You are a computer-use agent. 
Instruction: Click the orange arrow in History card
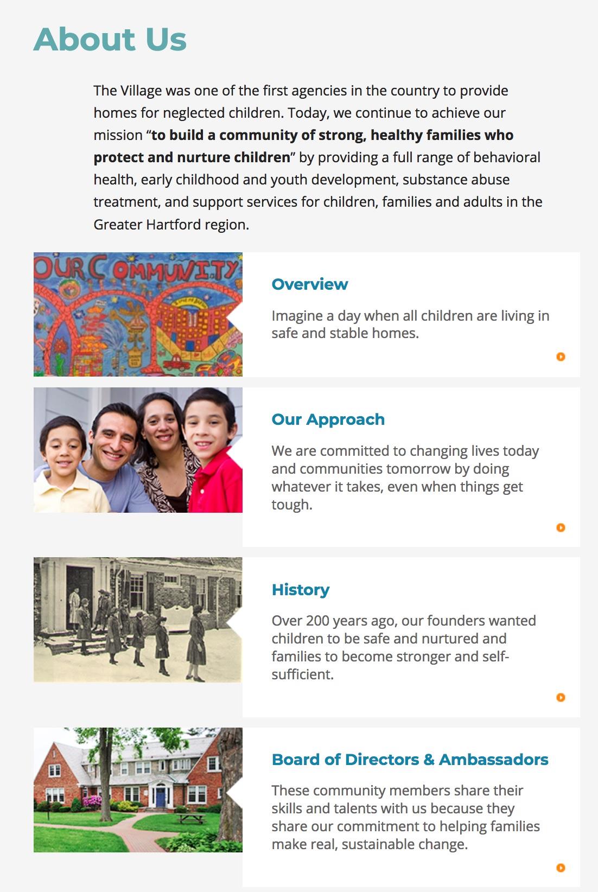pyautogui.click(x=561, y=697)
